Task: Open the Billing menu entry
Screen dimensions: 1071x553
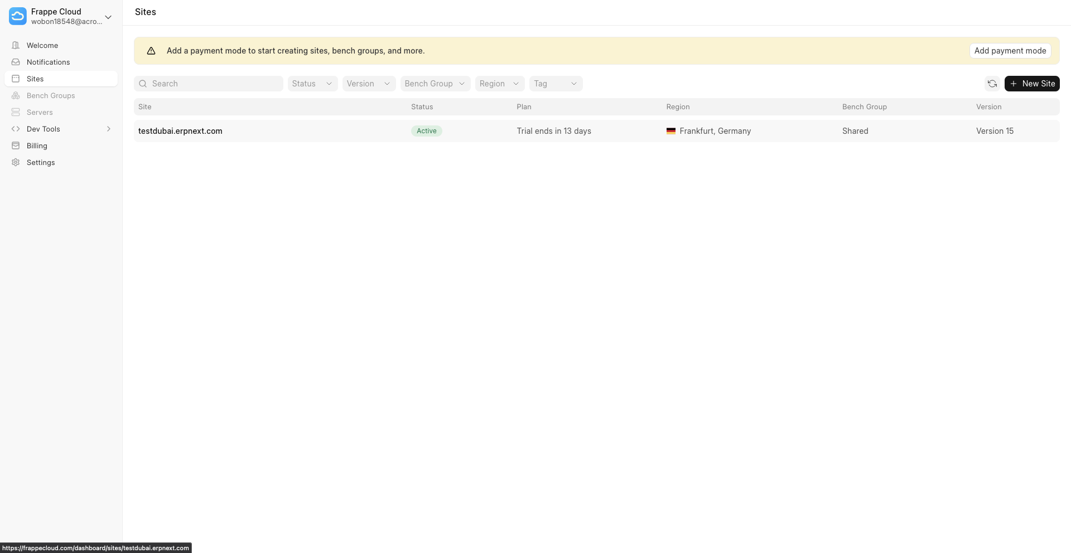Action: (x=37, y=145)
